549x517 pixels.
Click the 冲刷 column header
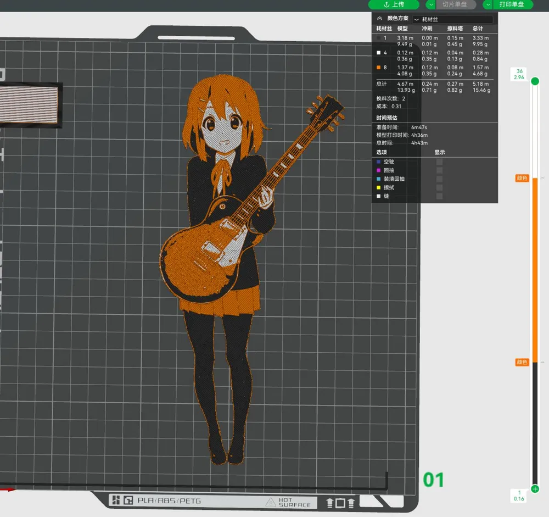[x=427, y=29]
